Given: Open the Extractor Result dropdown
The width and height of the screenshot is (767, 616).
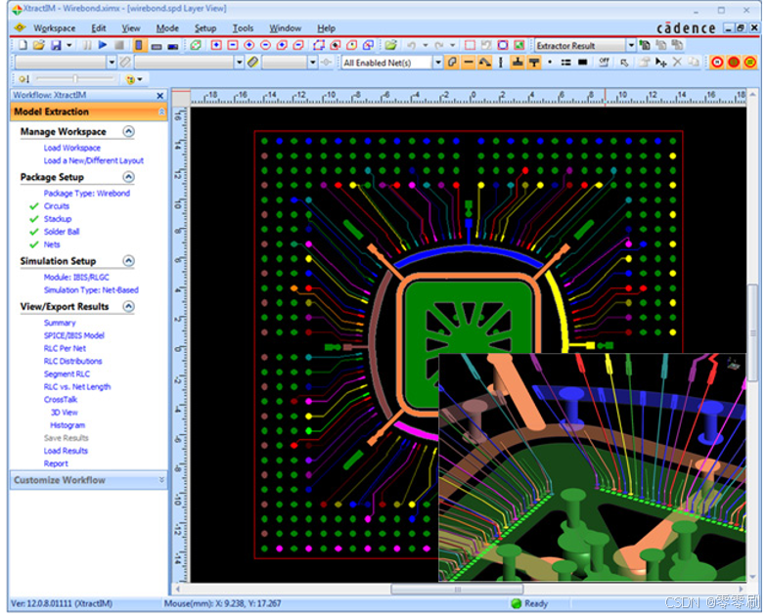Looking at the screenshot, I should pos(631,45).
